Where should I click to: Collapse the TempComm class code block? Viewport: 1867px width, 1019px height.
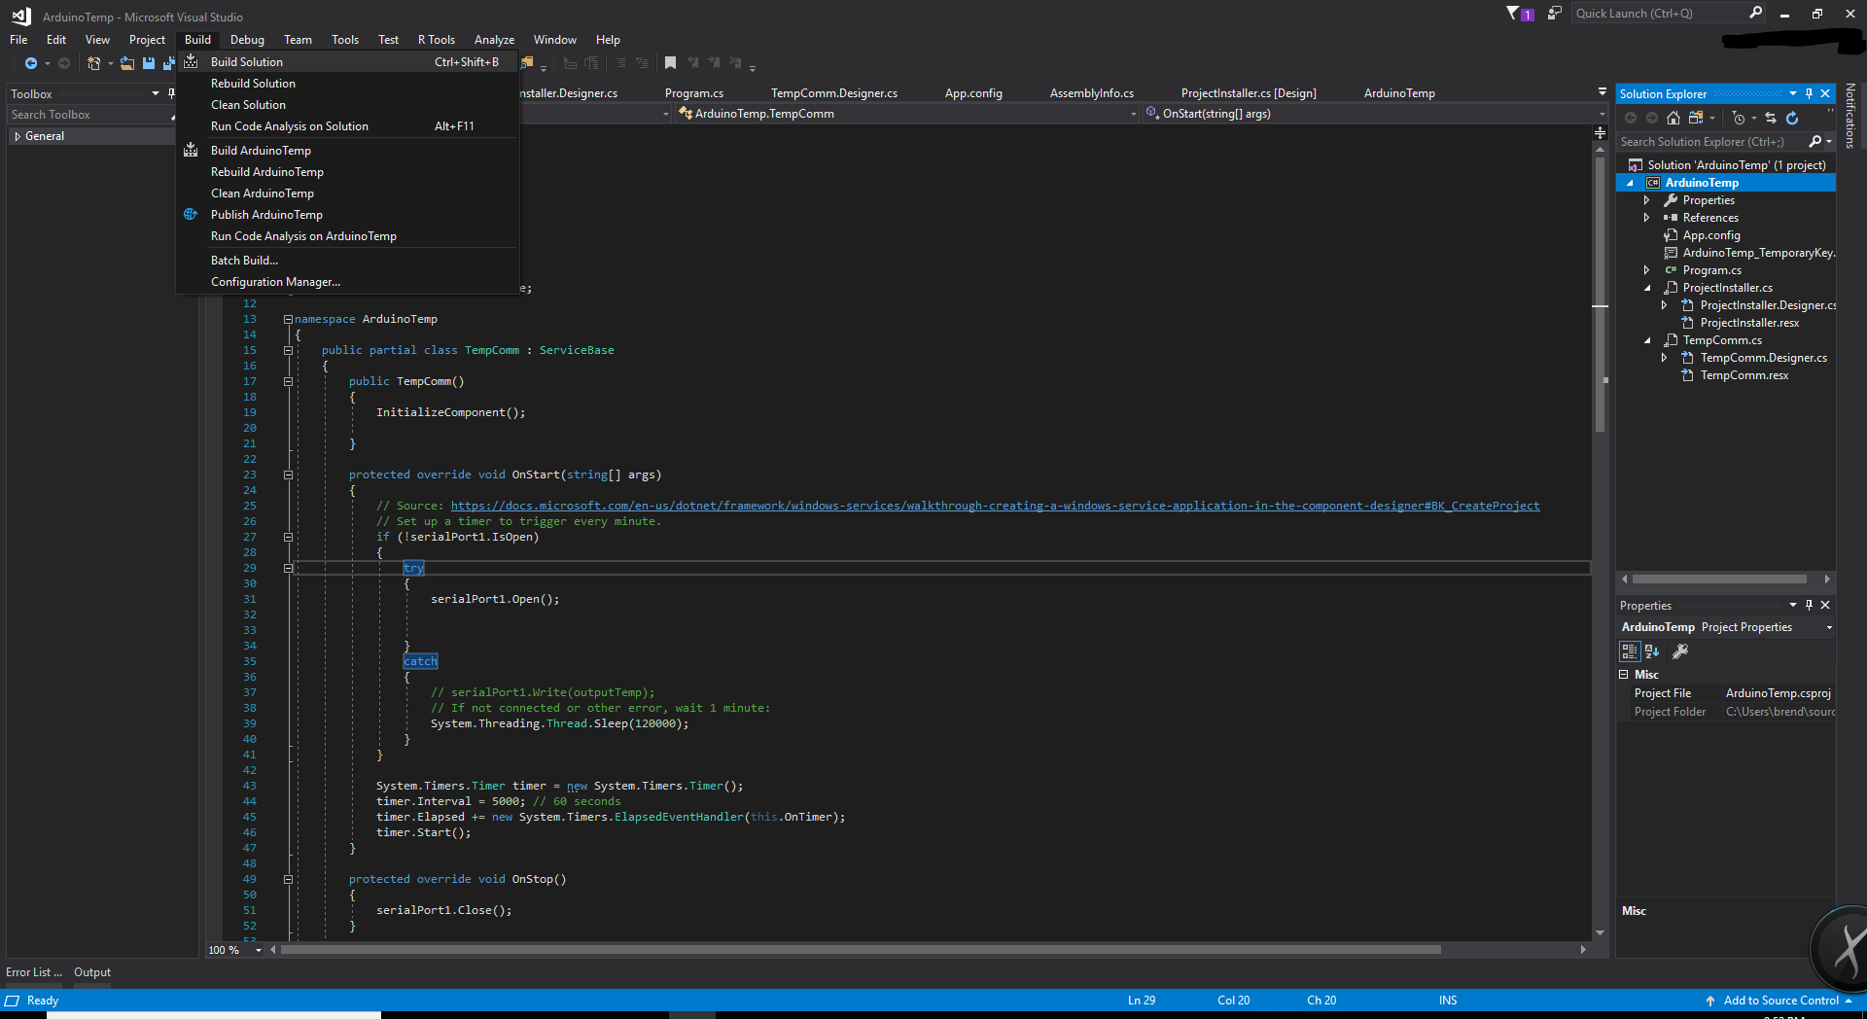pos(288,350)
